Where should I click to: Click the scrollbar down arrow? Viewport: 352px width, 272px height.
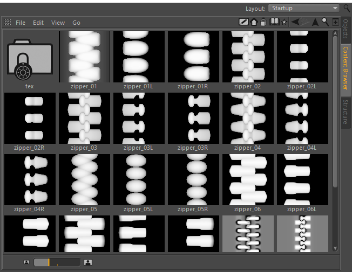pyautogui.click(x=335, y=248)
